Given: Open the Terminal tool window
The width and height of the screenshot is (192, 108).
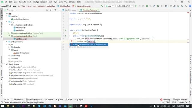Looking at the screenshot, I should point(18,100).
